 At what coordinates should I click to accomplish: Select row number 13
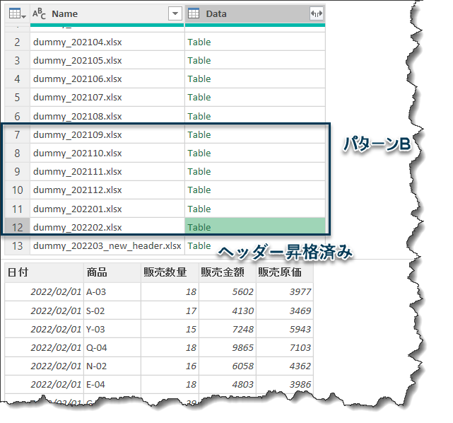point(17,245)
